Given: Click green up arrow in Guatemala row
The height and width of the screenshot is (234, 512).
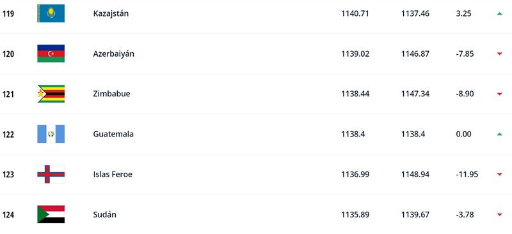Looking at the screenshot, I should coord(499,134).
